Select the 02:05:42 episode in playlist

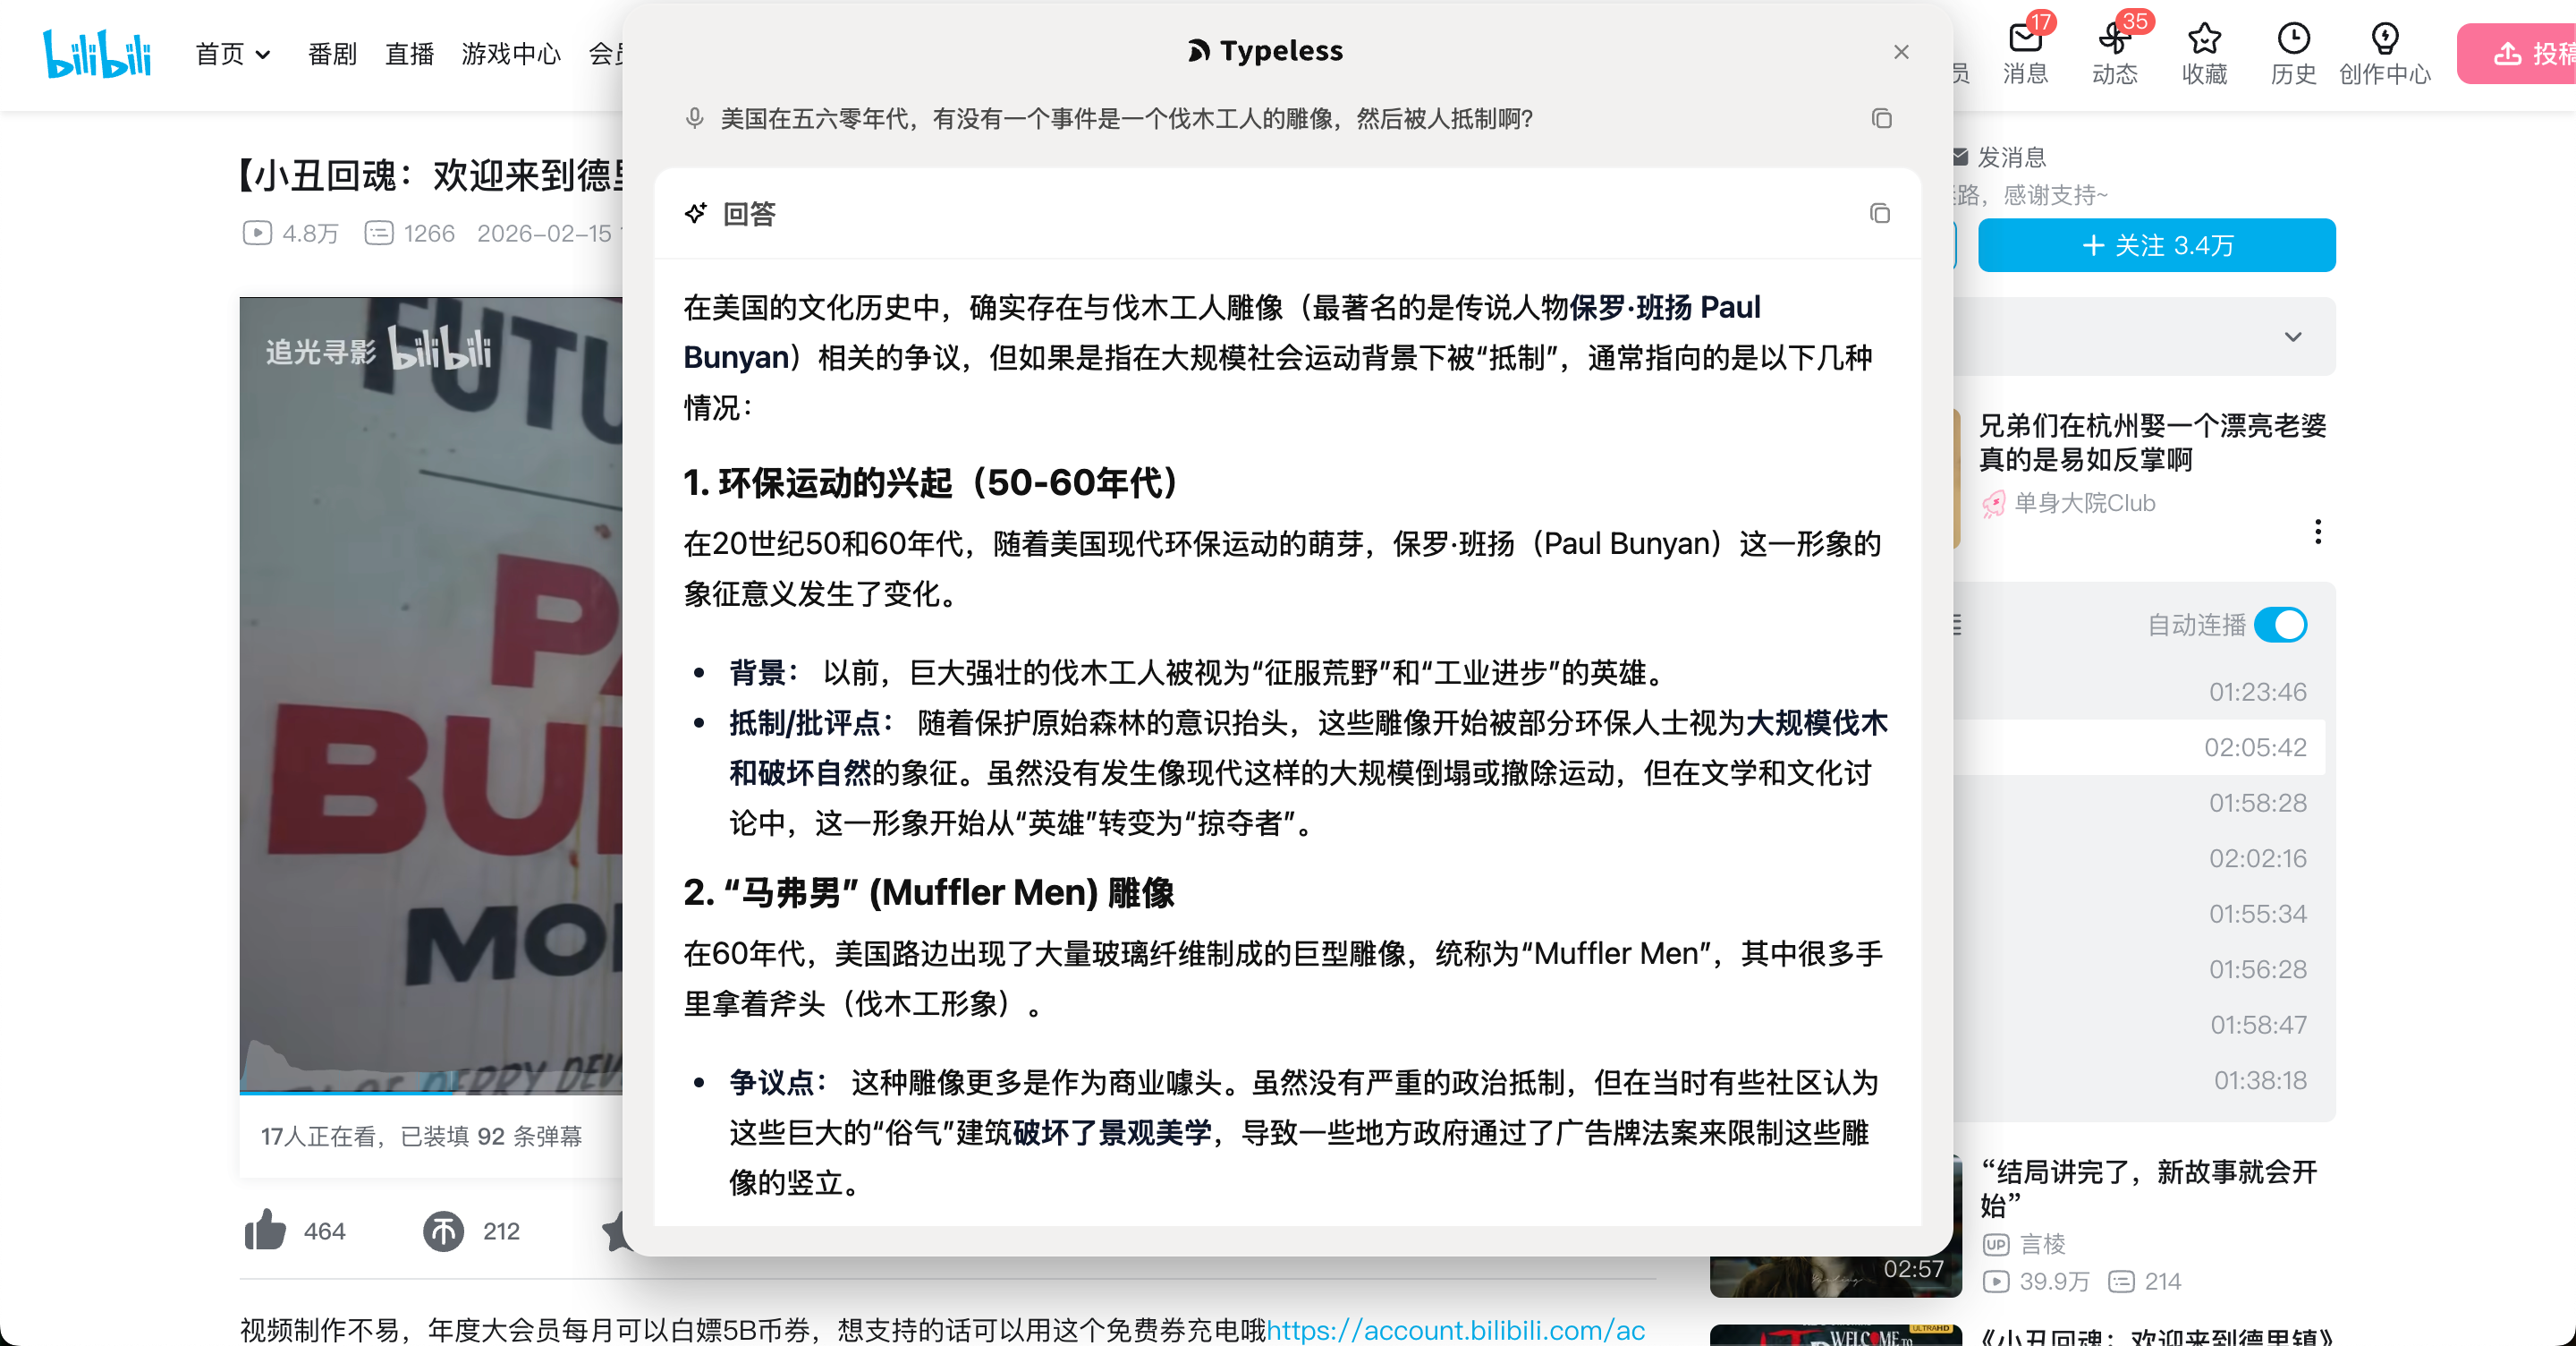point(2254,747)
